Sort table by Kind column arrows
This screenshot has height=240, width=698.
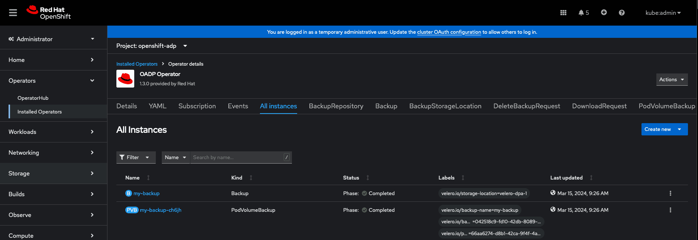(251, 178)
